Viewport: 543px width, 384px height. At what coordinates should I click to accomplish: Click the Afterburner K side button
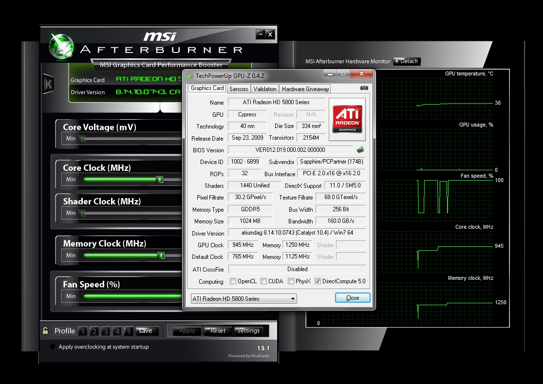(48, 84)
